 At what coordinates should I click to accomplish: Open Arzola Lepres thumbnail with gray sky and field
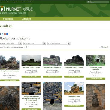[31, 61]
